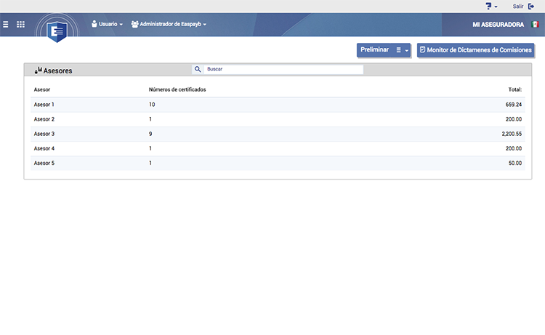Select the Asesor 3 row
Image resolution: width=545 pixels, height=335 pixels.
point(278,134)
